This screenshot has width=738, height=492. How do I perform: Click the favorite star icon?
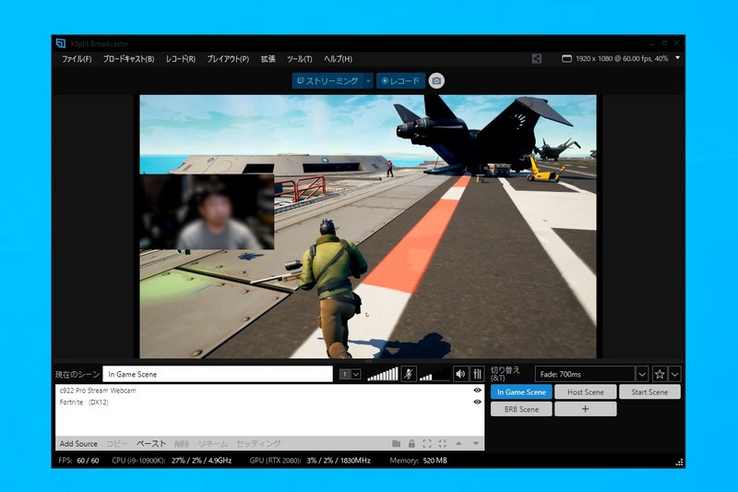point(660,374)
